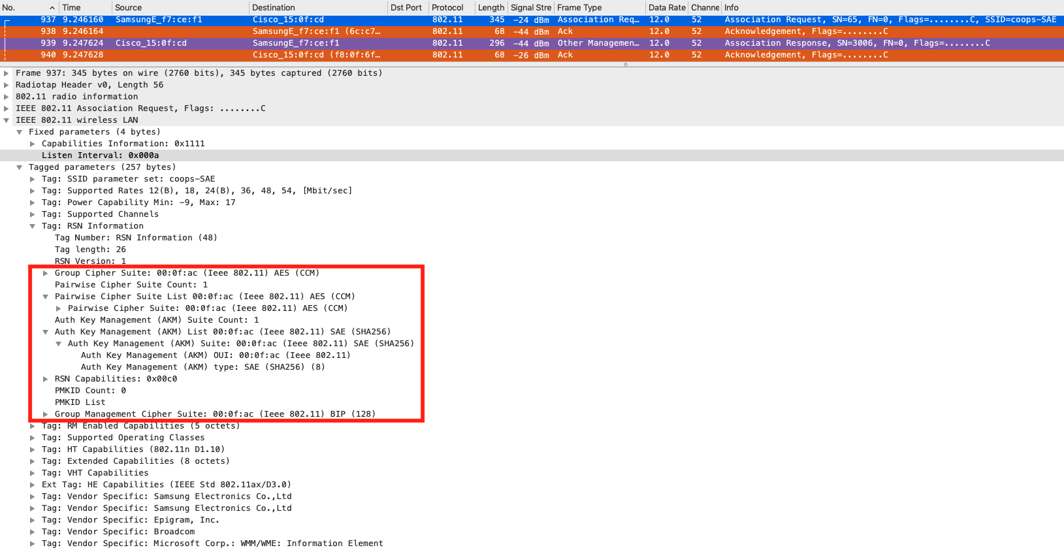Select packet 939 Association Response row
The height and width of the screenshot is (552, 1064).
[x=523, y=43]
